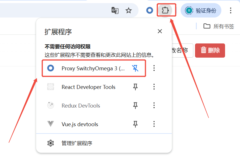240x164 pixels.
Task: Select the Redux DevTools extension
Action: point(86,106)
